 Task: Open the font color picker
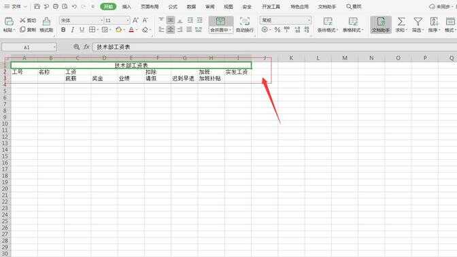tap(137, 30)
